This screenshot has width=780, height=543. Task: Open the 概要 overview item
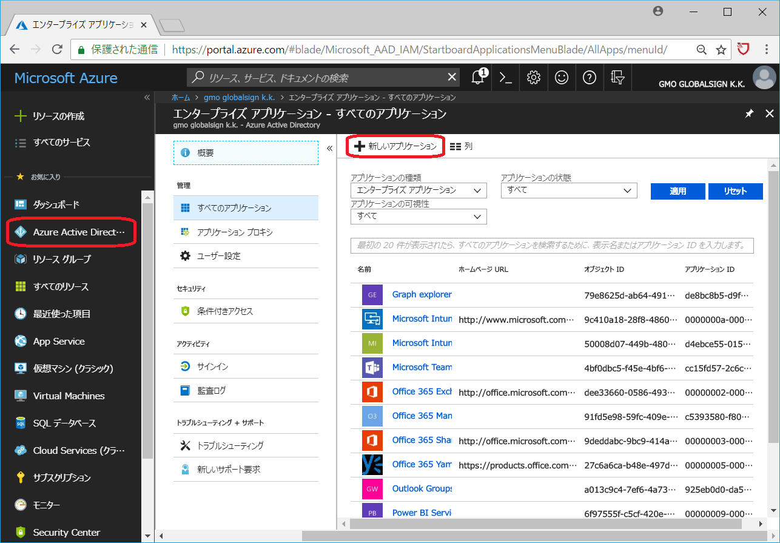point(246,153)
